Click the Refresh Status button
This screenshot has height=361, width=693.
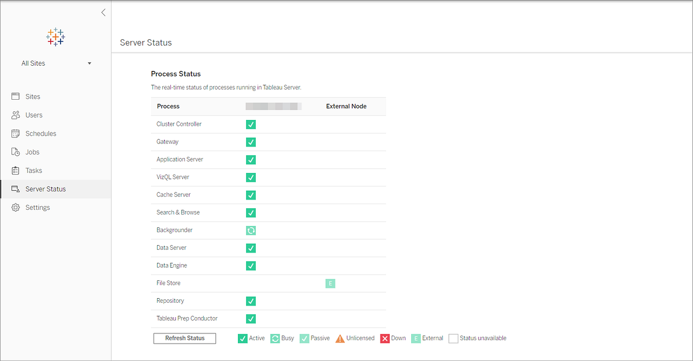point(184,338)
